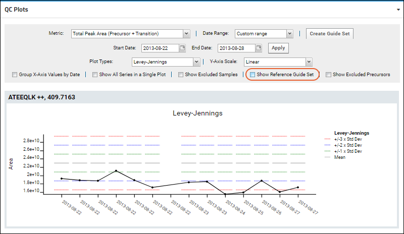Click the 2.8e+10 y-axis value
Image resolution: width=404 pixels, height=234 pixels.
click(x=31, y=141)
